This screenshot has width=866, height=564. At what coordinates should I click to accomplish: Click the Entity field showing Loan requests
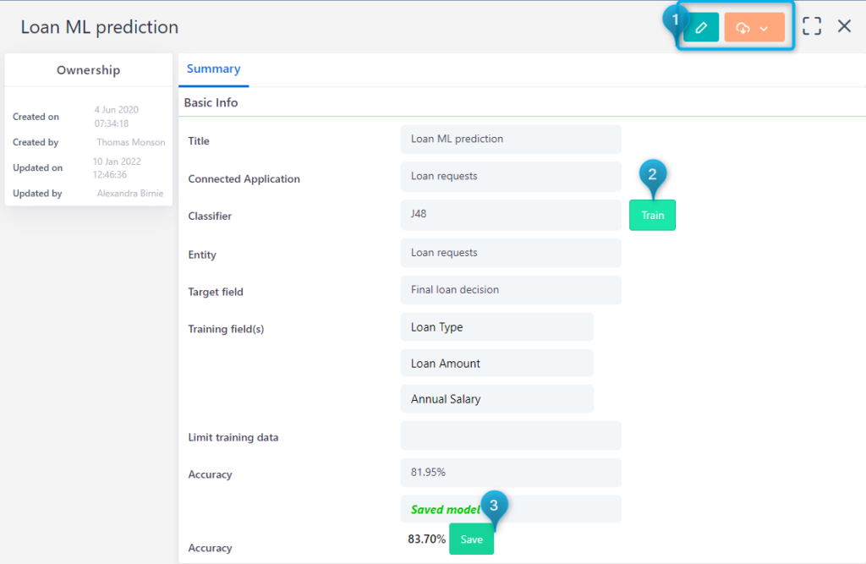point(511,253)
